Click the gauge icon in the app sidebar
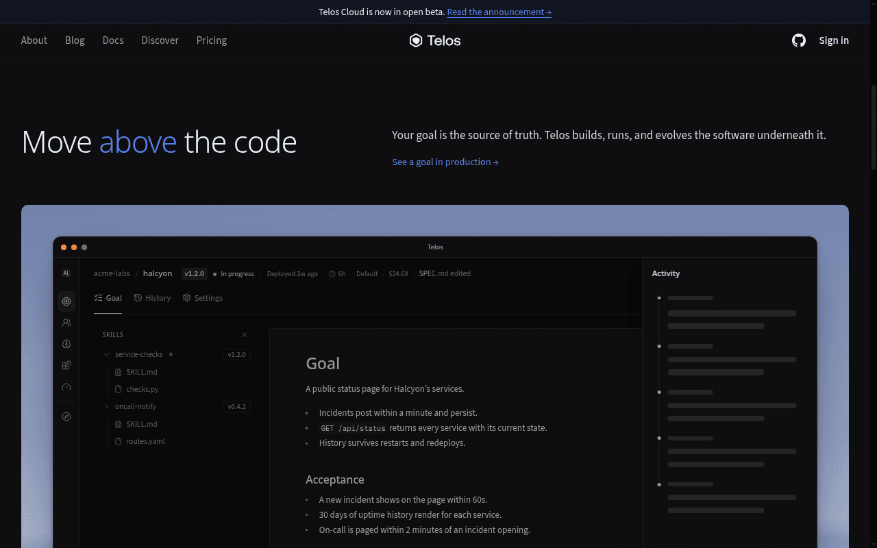This screenshot has height=548, width=877. coord(66,387)
